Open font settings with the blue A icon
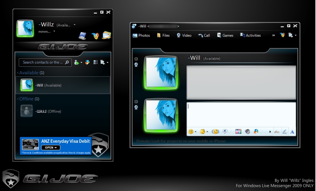316x191 pixels. [292, 132]
